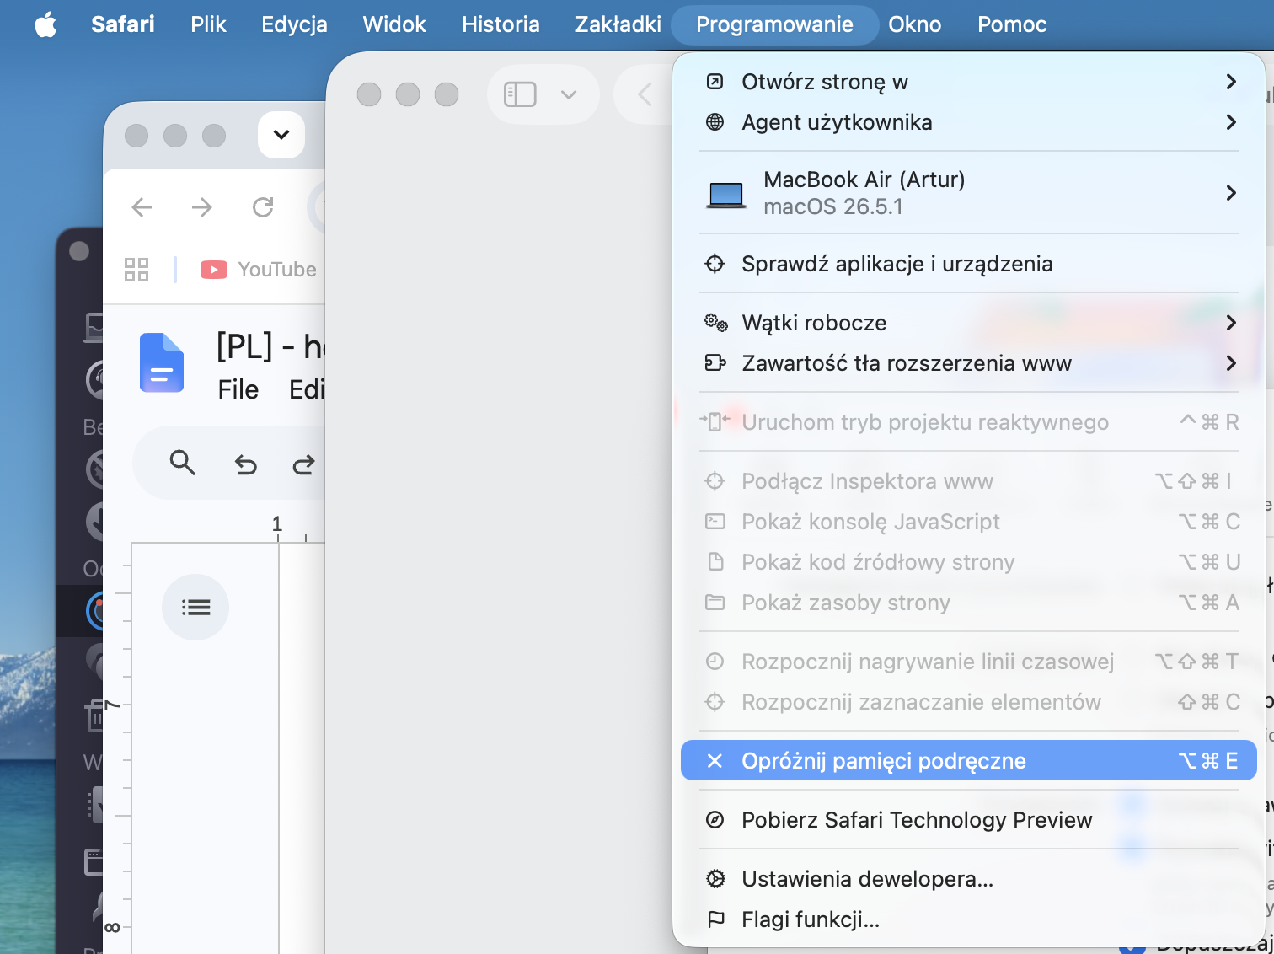Go forward in the Google Docs browser window
1274x954 pixels.
point(202,207)
